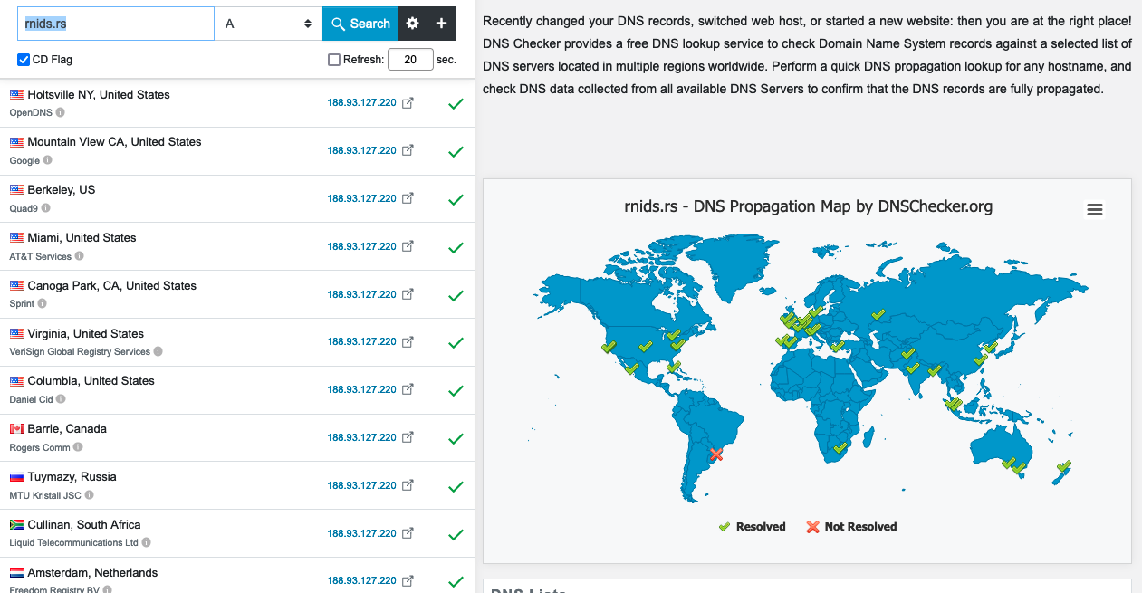Open external link icon in Amsterdam row
This screenshot has width=1142, height=593.
click(408, 580)
